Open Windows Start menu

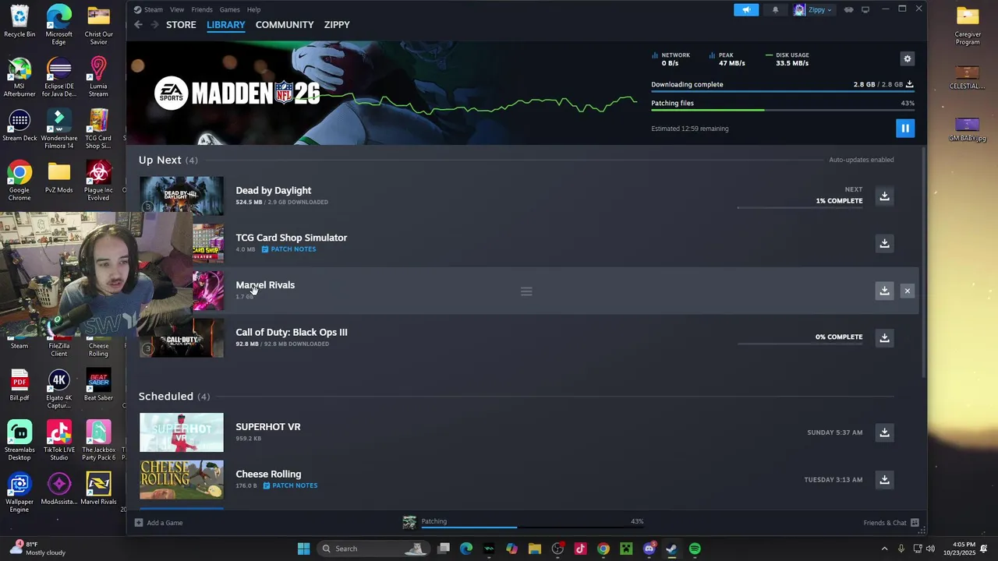pyautogui.click(x=303, y=549)
